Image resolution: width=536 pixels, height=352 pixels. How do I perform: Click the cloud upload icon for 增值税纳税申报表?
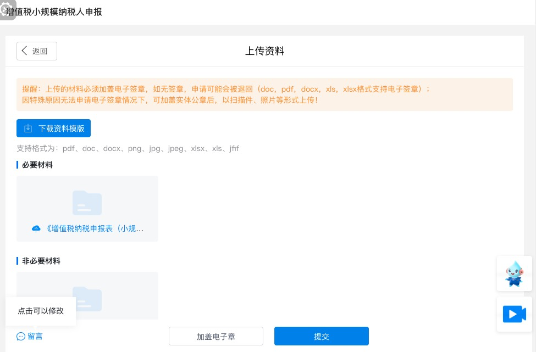click(x=36, y=228)
